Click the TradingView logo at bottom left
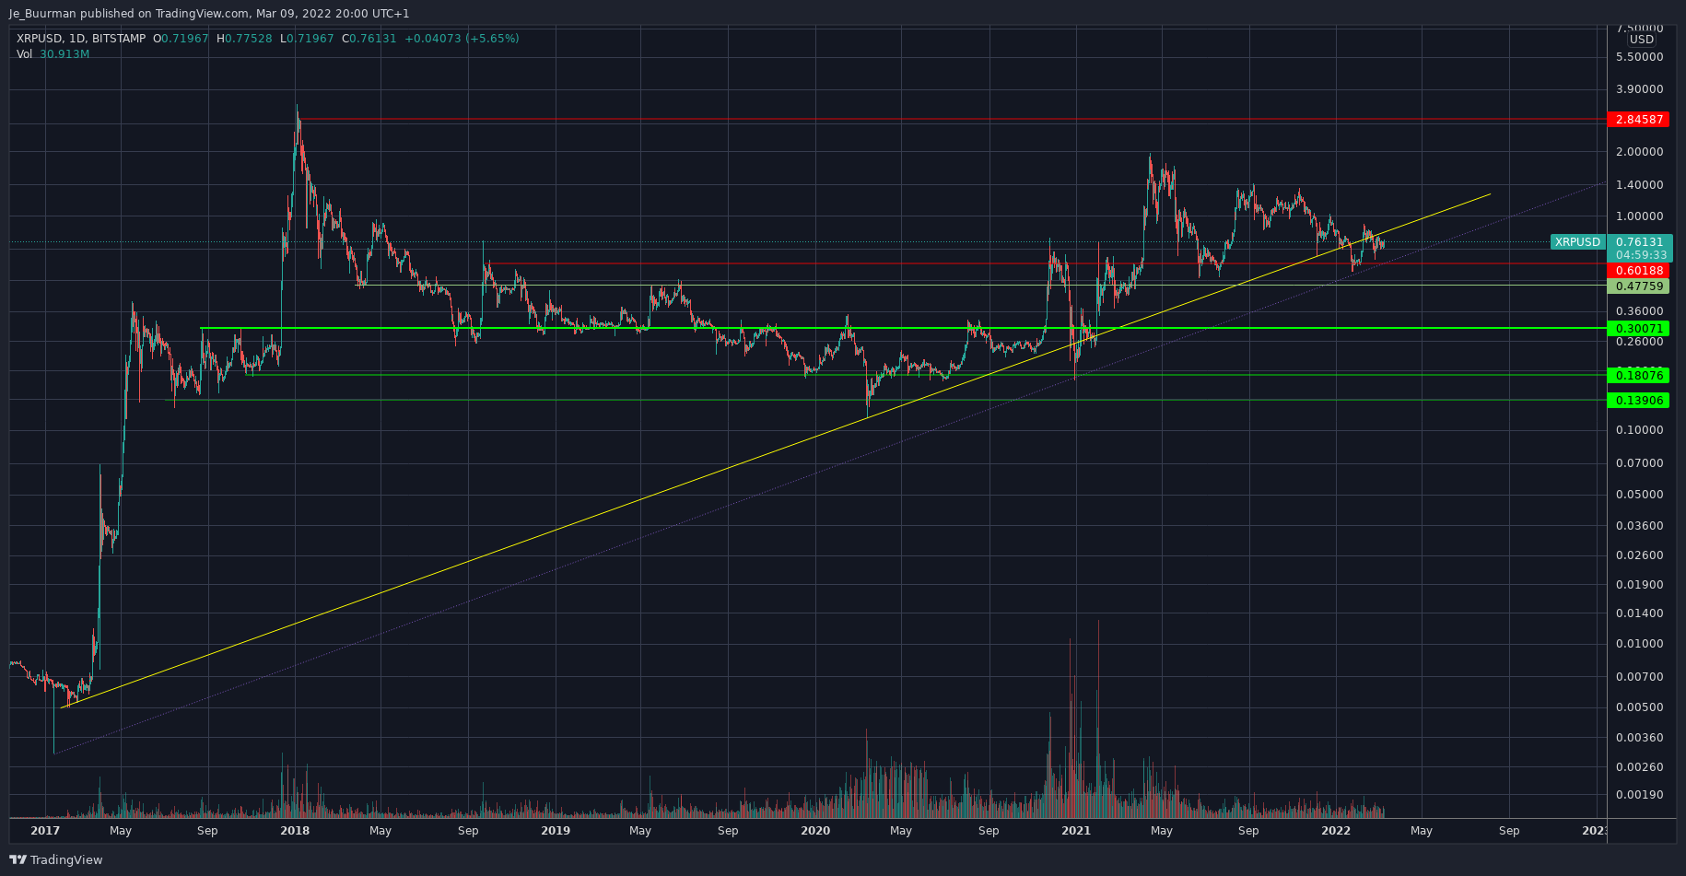1686x876 pixels. coord(56,859)
